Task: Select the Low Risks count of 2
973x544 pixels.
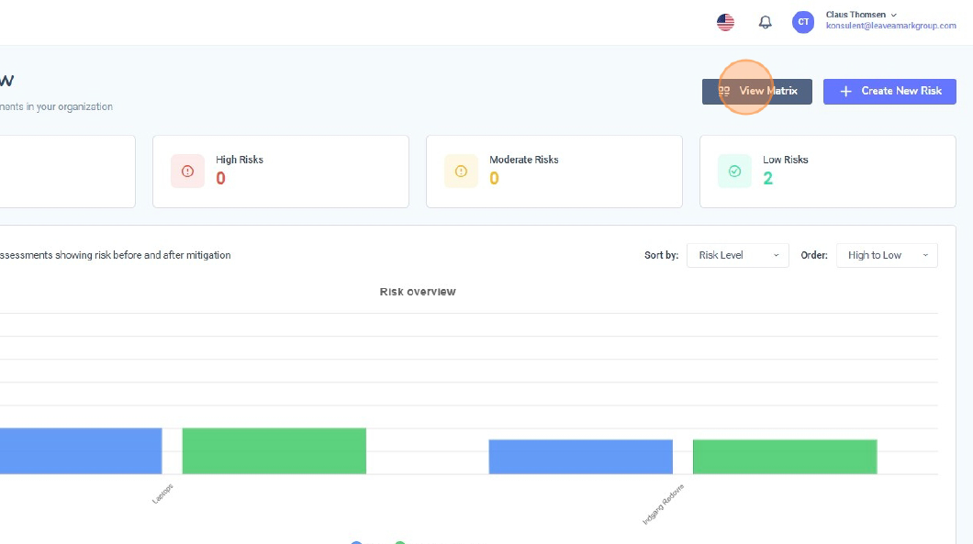Action: point(767,179)
